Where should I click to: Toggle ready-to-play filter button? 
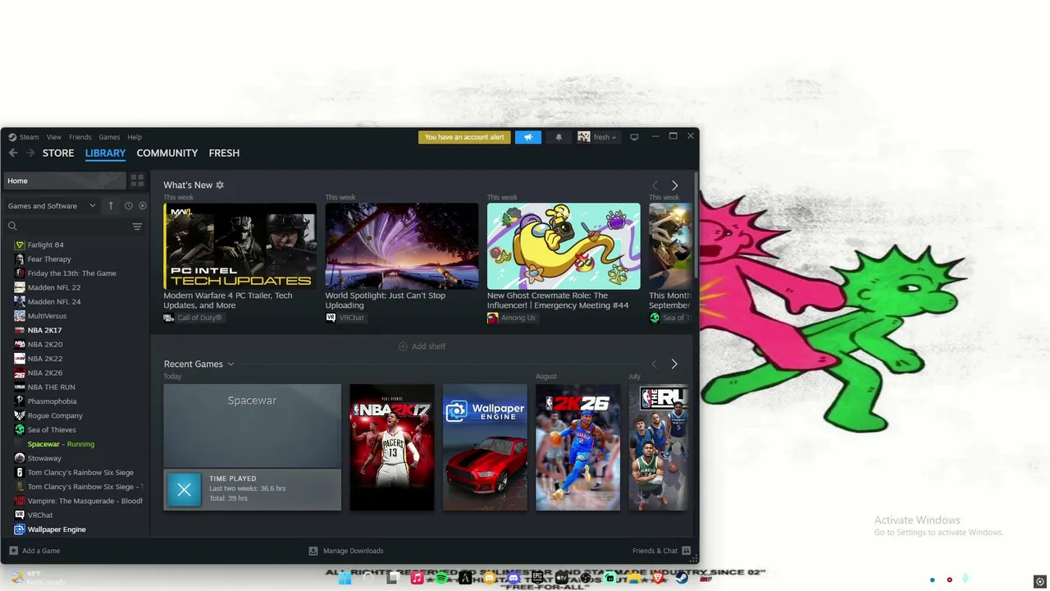coord(143,206)
